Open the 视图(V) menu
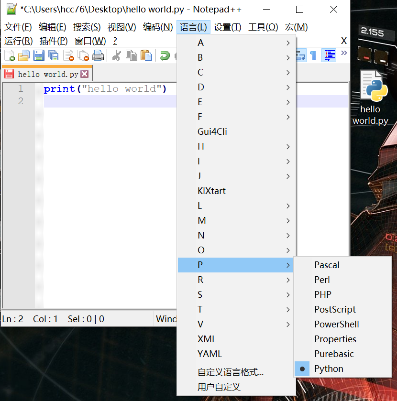Image resolution: width=397 pixels, height=401 pixels. click(x=121, y=27)
